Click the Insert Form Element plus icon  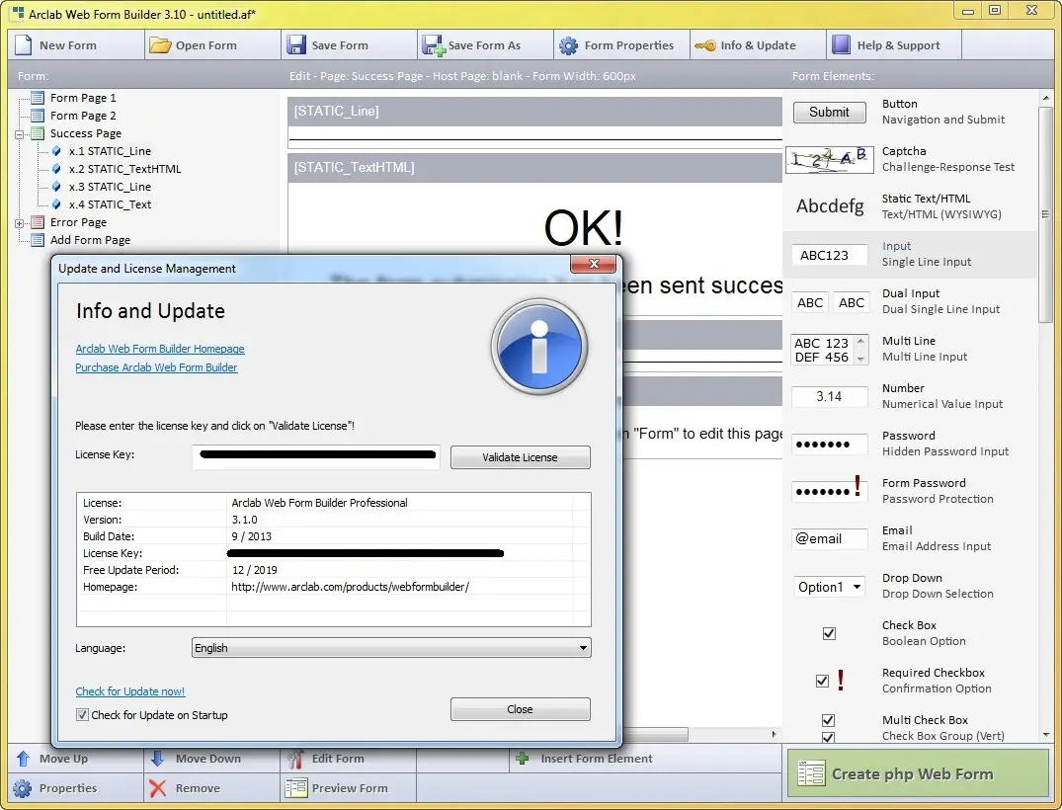[523, 759]
